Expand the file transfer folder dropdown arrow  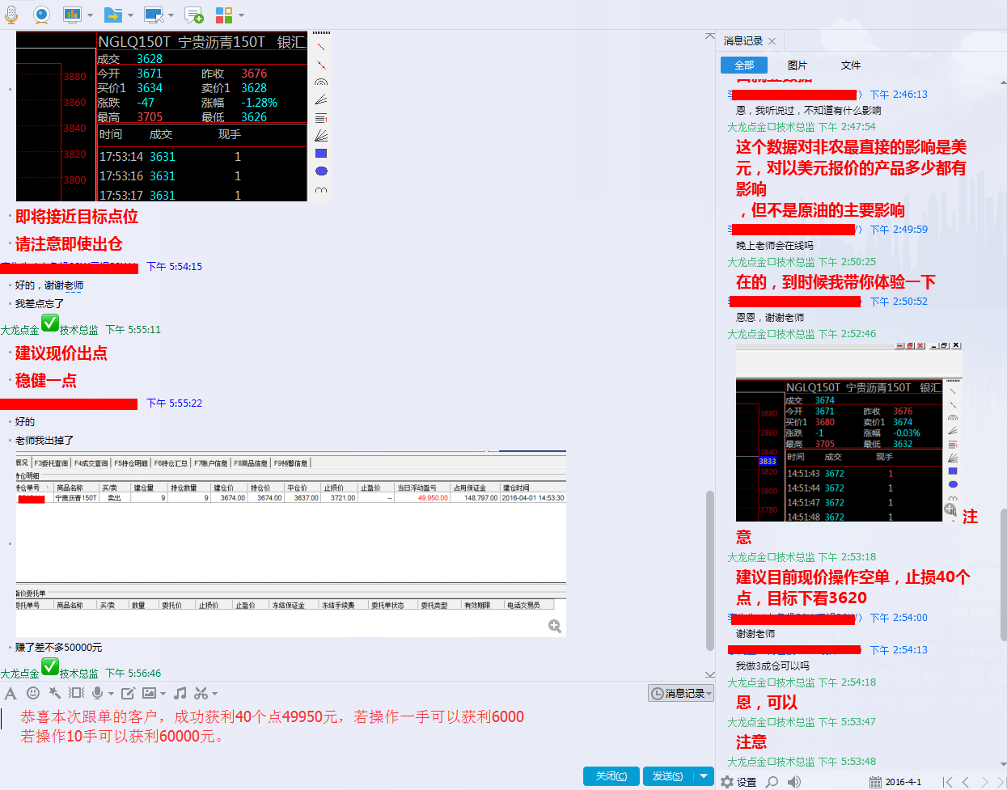pos(129,15)
